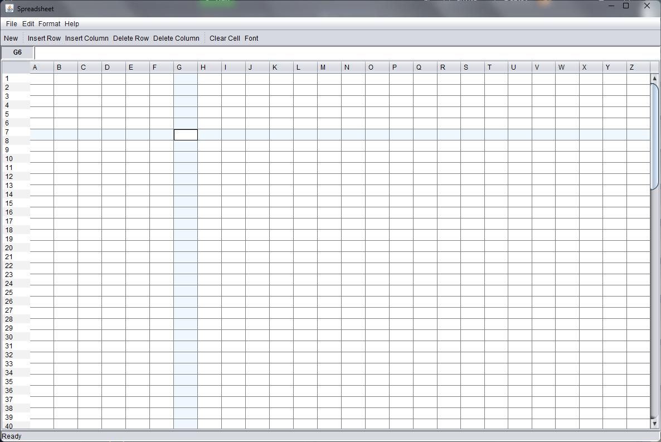Click the currently selected cell G7
Image resolution: width=661 pixels, height=442 pixels.
click(x=186, y=134)
